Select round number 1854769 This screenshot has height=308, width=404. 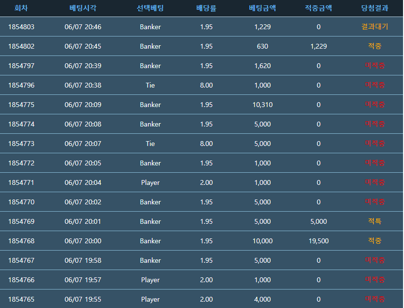point(21,221)
